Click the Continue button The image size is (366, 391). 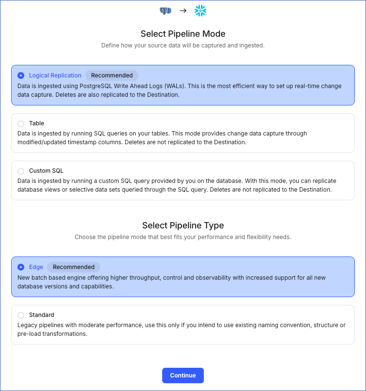coord(183,375)
